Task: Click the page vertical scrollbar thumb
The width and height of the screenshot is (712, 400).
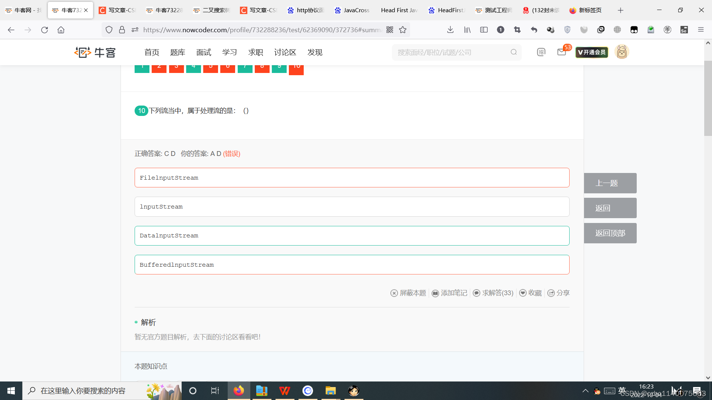Action: tap(708, 99)
